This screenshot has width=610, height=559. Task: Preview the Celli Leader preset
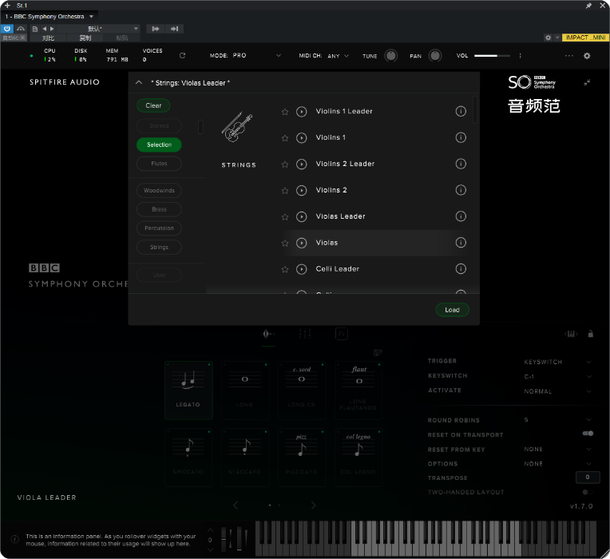(302, 269)
